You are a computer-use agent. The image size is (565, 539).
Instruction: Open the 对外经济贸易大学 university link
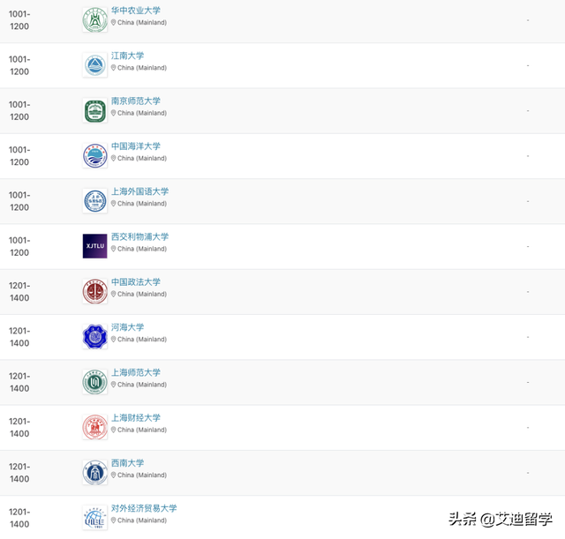(144, 508)
